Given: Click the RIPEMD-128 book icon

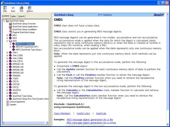Looking at the screenshot, I should coord(10,64).
